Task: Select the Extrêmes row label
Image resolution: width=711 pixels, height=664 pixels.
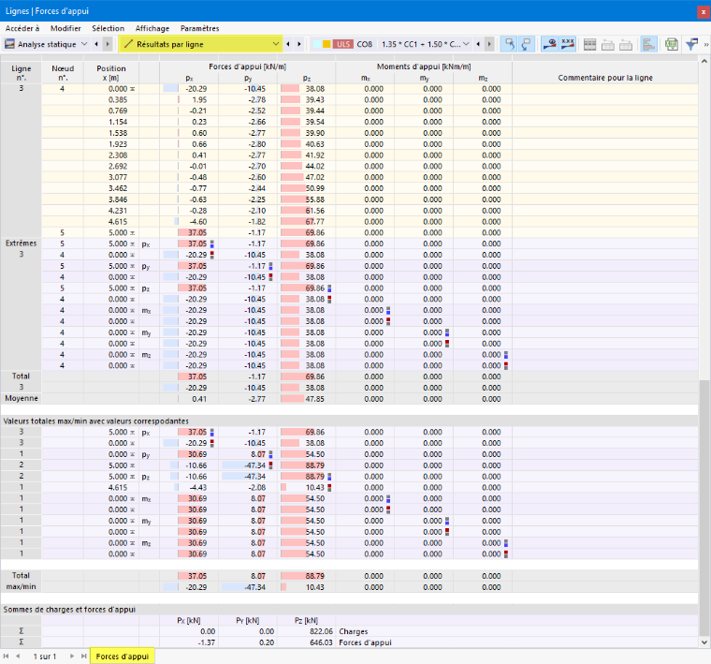Action: click(22, 243)
